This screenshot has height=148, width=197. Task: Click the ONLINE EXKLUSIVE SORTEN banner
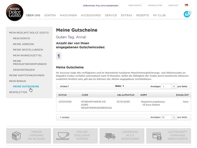click(x=75, y=136)
